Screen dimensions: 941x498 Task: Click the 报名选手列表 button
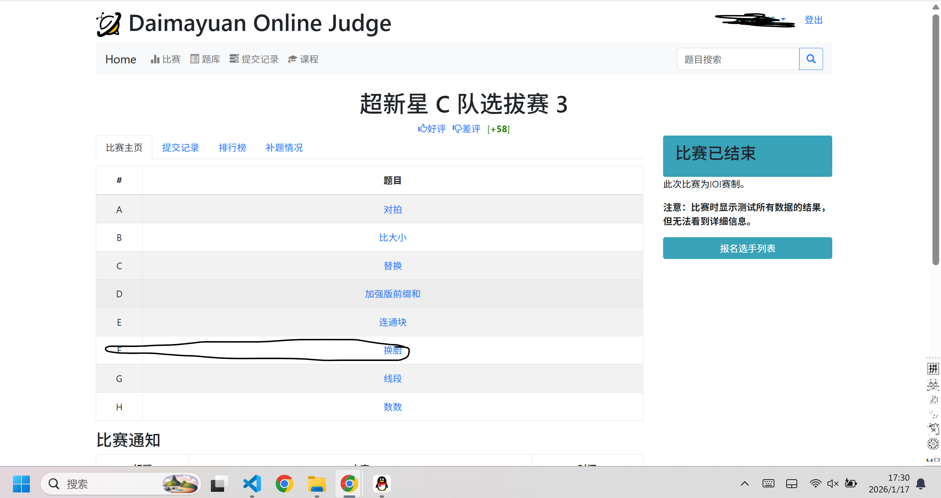pos(747,248)
